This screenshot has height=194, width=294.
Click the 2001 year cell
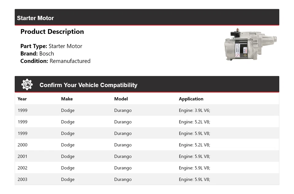pyautogui.click(x=22, y=156)
